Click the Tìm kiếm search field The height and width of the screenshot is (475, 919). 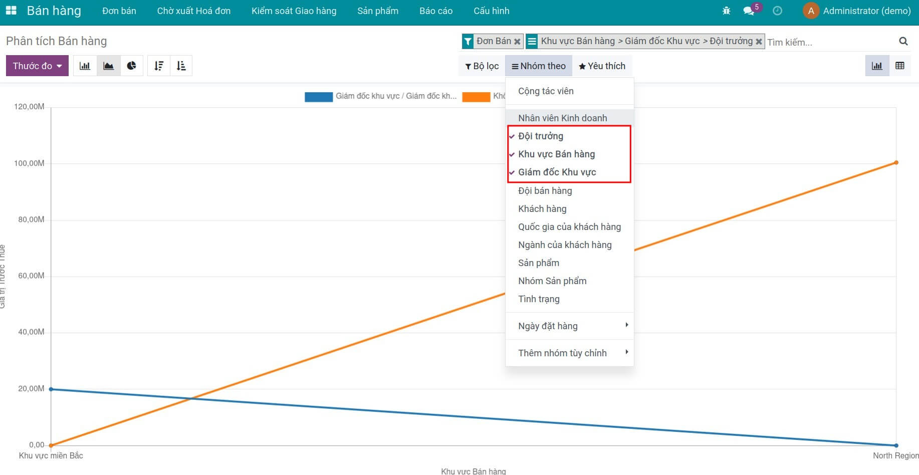[829, 42]
